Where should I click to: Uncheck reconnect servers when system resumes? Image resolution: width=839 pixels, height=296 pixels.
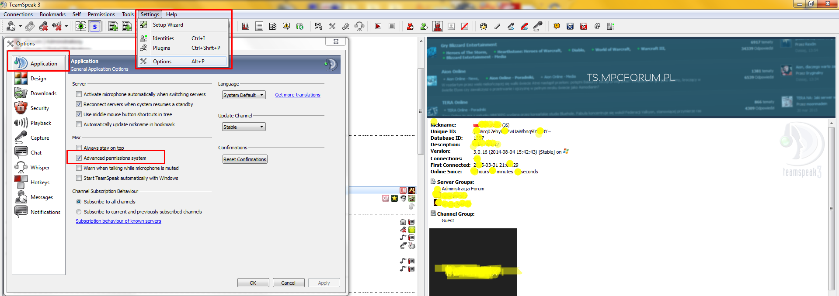click(x=79, y=104)
